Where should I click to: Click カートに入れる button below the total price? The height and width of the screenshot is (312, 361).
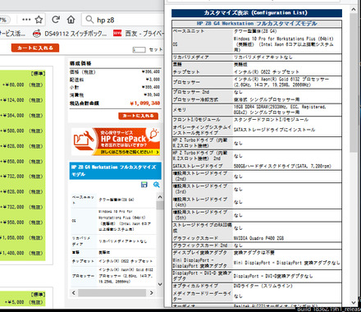click(138, 116)
